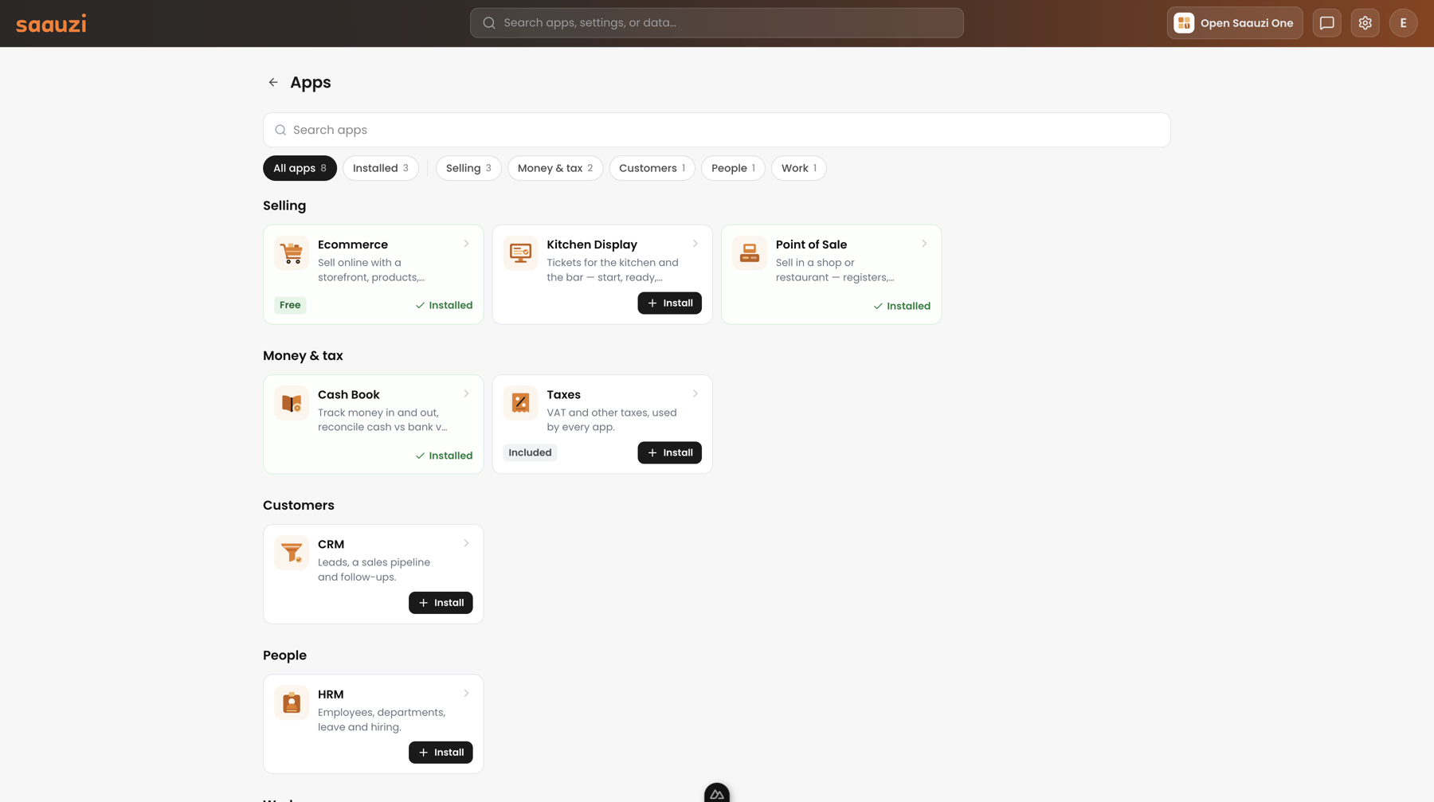This screenshot has height=802, width=1434.
Task: Filter by Money & tax category
Action: coord(555,168)
